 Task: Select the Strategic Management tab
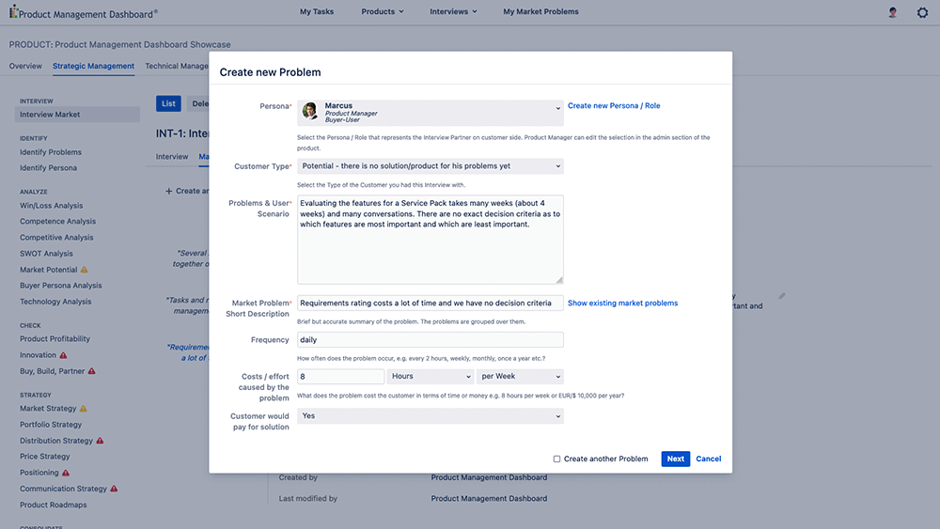pyautogui.click(x=93, y=66)
